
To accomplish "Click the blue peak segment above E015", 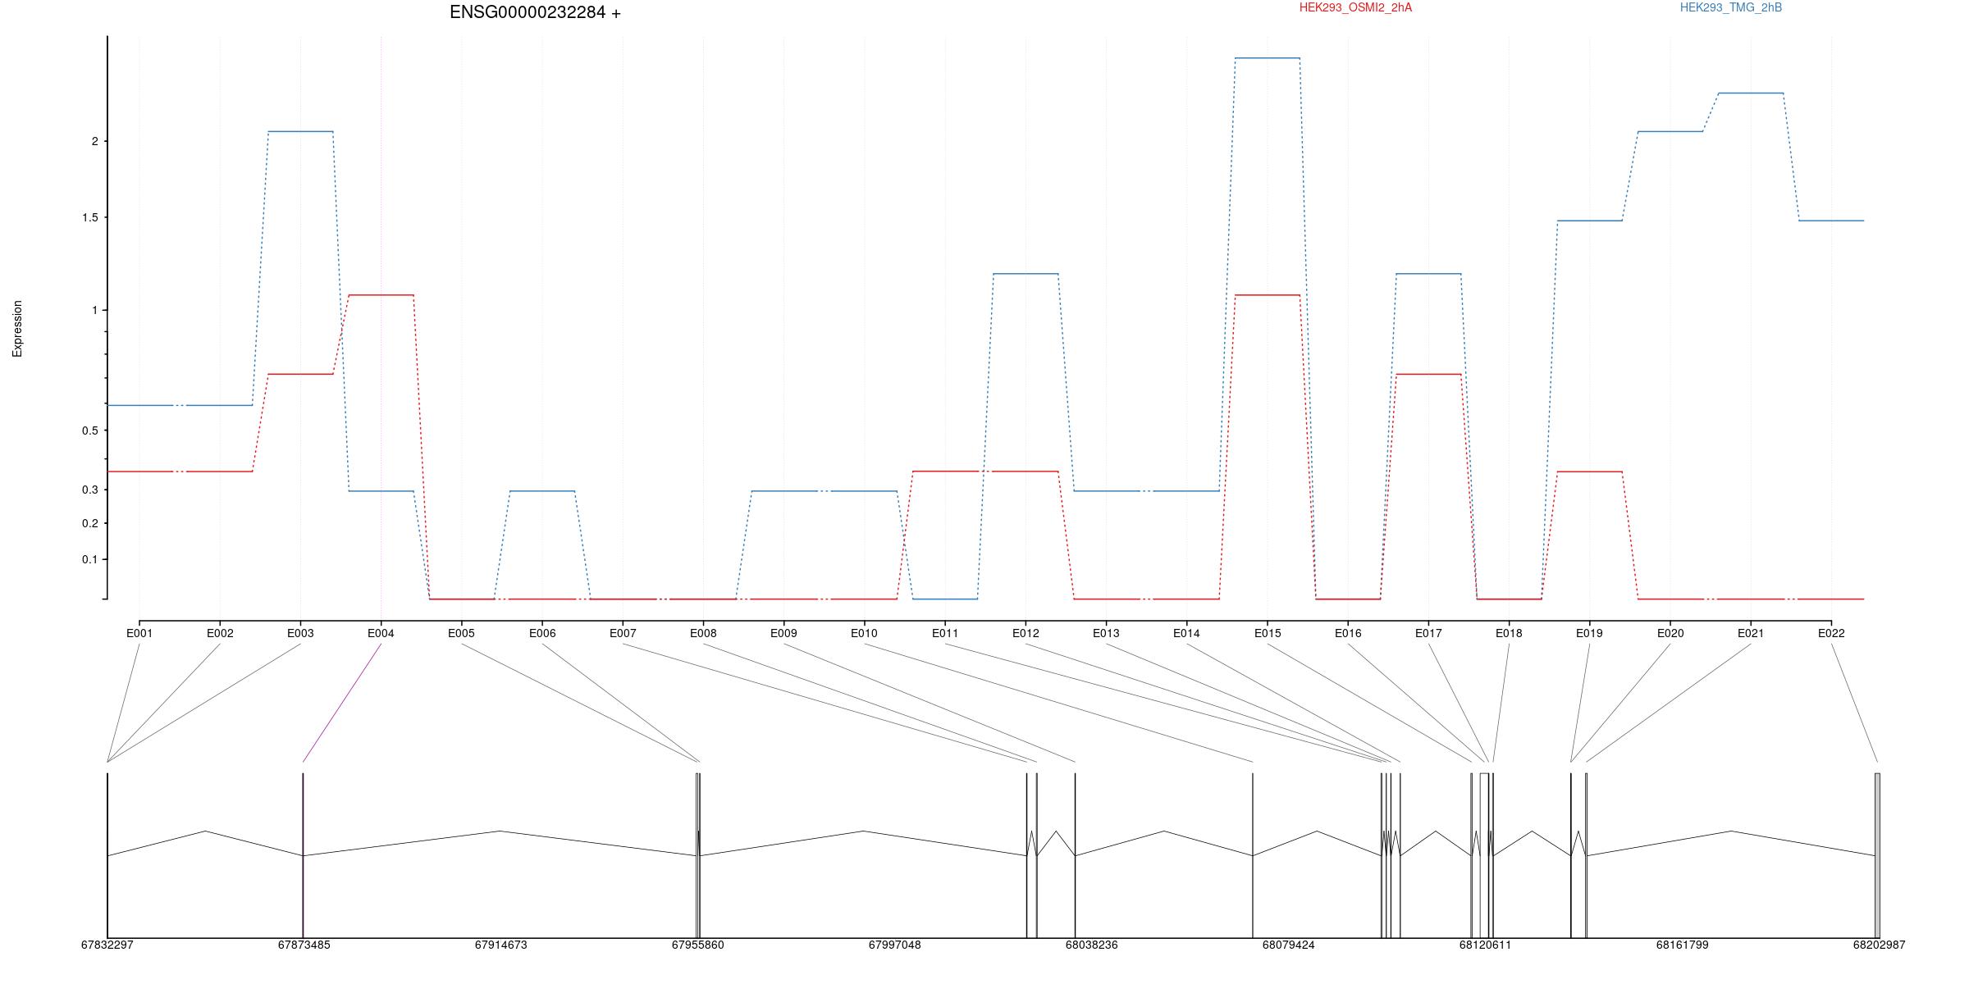I will click(1268, 58).
